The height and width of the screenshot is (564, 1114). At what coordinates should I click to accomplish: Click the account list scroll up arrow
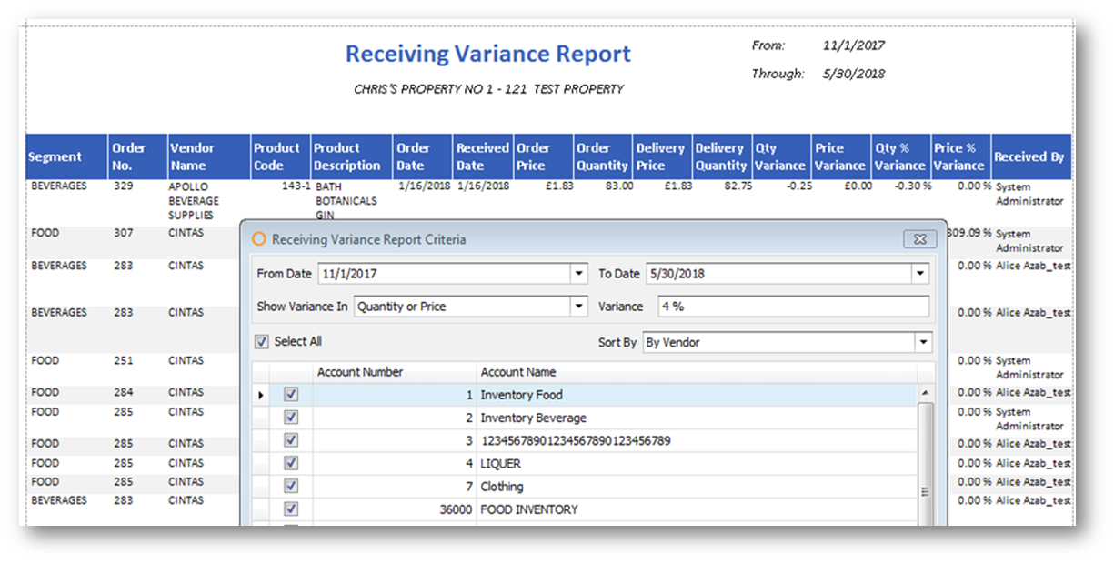tap(926, 393)
